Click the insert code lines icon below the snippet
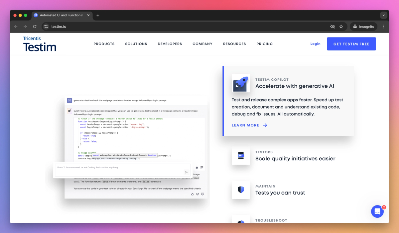 [x=202, y=168]
